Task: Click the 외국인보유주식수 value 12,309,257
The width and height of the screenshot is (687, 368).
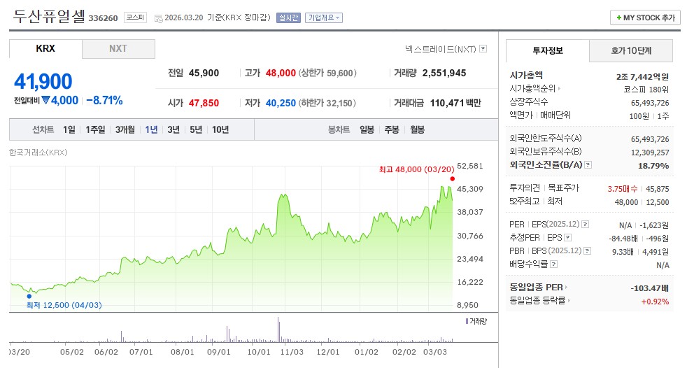Action: tap(650, 153)
